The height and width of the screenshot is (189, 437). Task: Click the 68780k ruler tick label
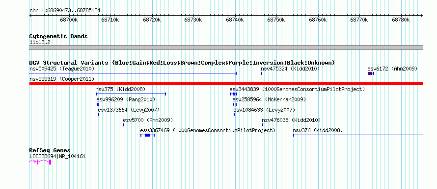click(x=401, y=20)
